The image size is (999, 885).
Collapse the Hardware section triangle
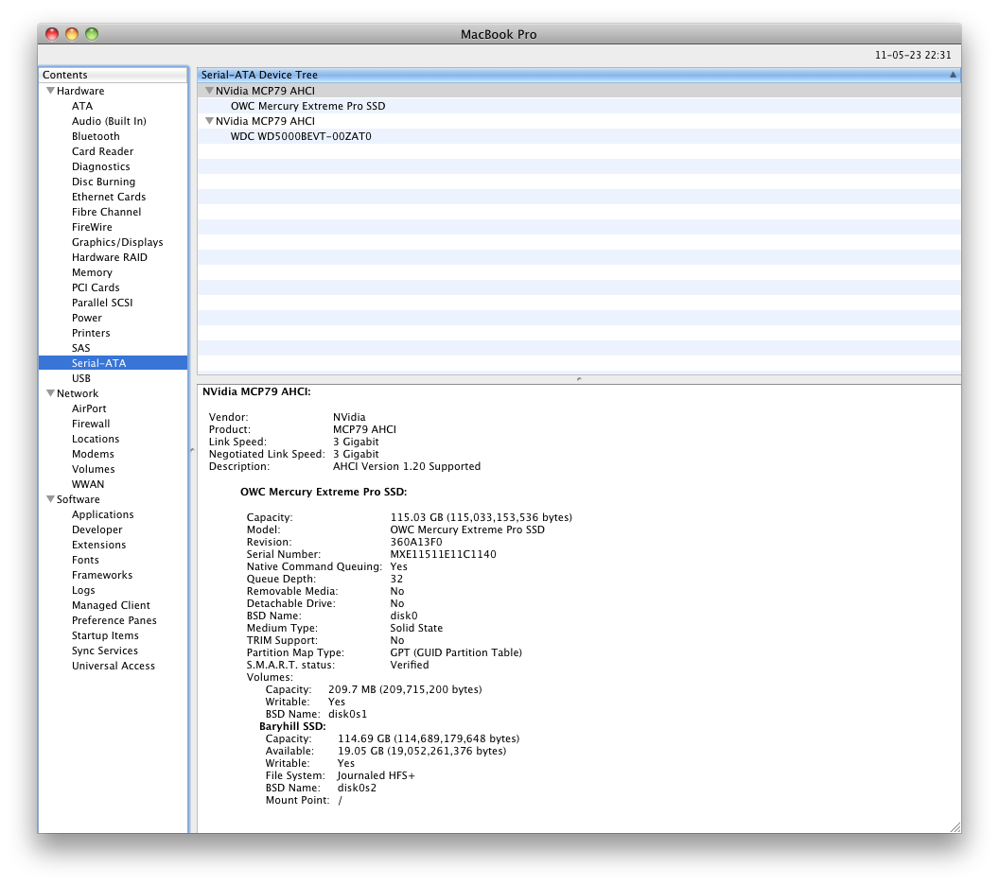pyautogui.click(x=50, y=91)
